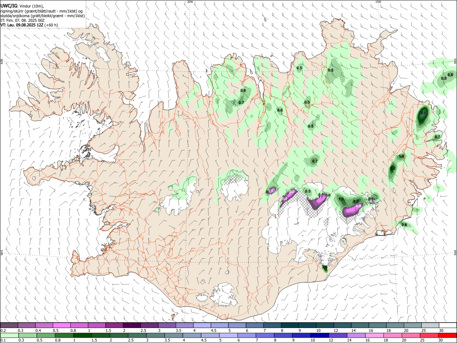457x343 pixels.
Task: Pick the white swatch ending the snow scale
Action: (448, 325)
